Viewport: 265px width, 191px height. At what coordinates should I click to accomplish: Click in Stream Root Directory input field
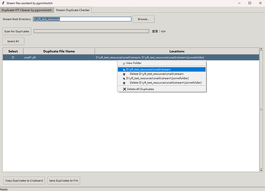[x=82, y=19]
